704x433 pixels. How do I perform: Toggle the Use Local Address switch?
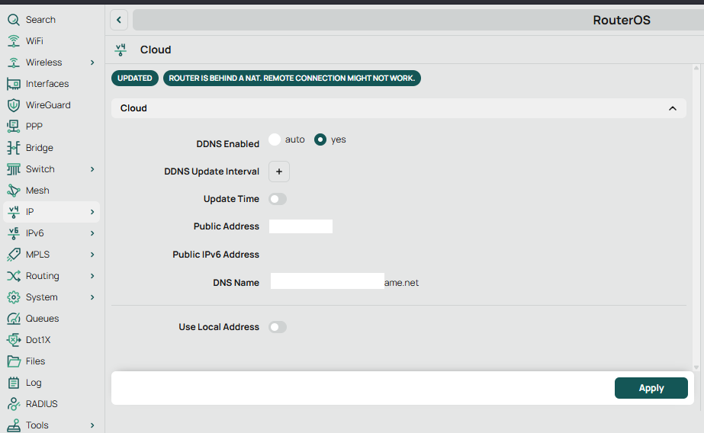pyautogui.click(x=278, y=327)
